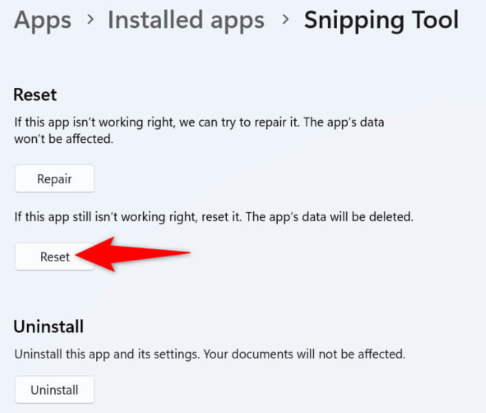Click 'If this app isn't working right,' phrase
Screen dimensions: 486x413
[x=95, y=123]
